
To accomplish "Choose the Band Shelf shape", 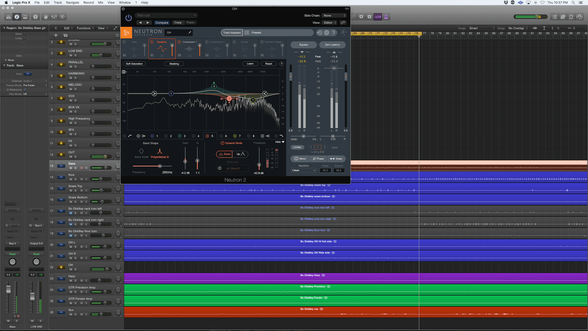I will coord(141,153).
